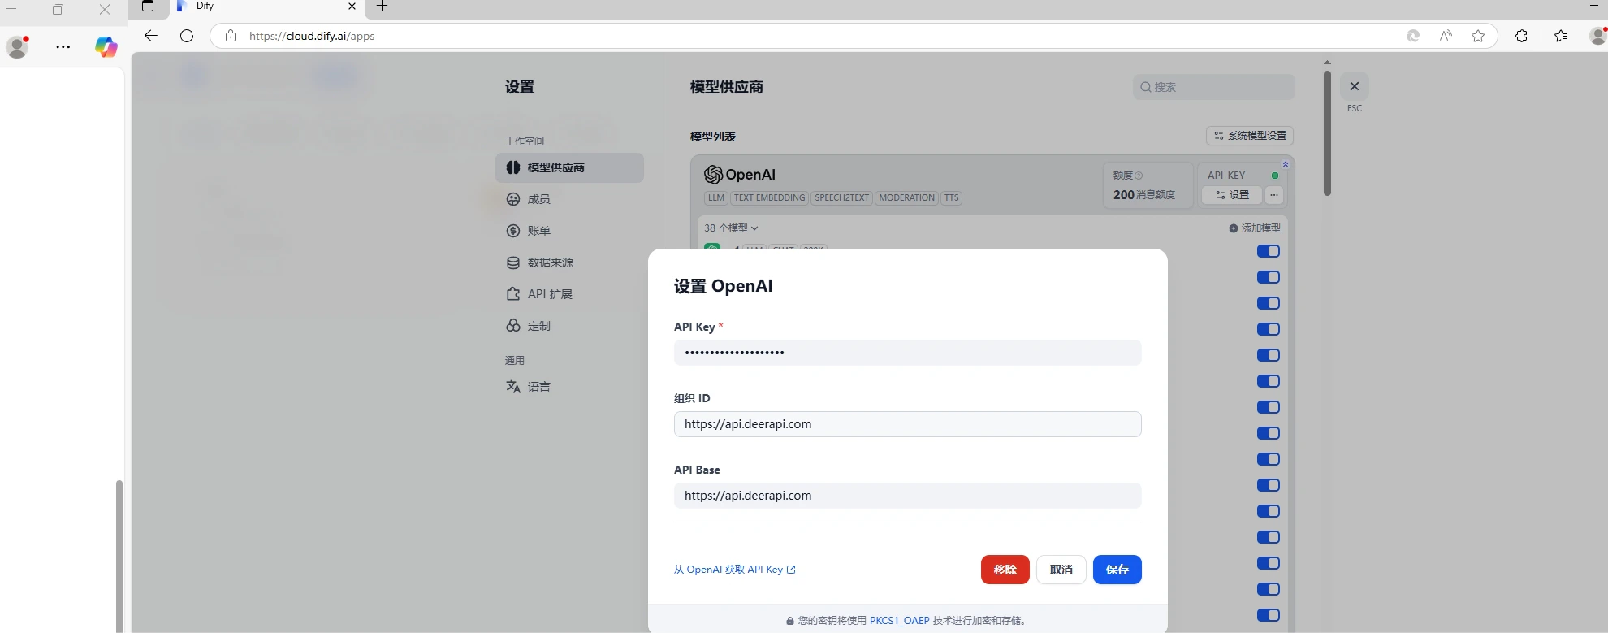Open the API 扩展 settings section

pyautogui.click(x=569, y=294)
